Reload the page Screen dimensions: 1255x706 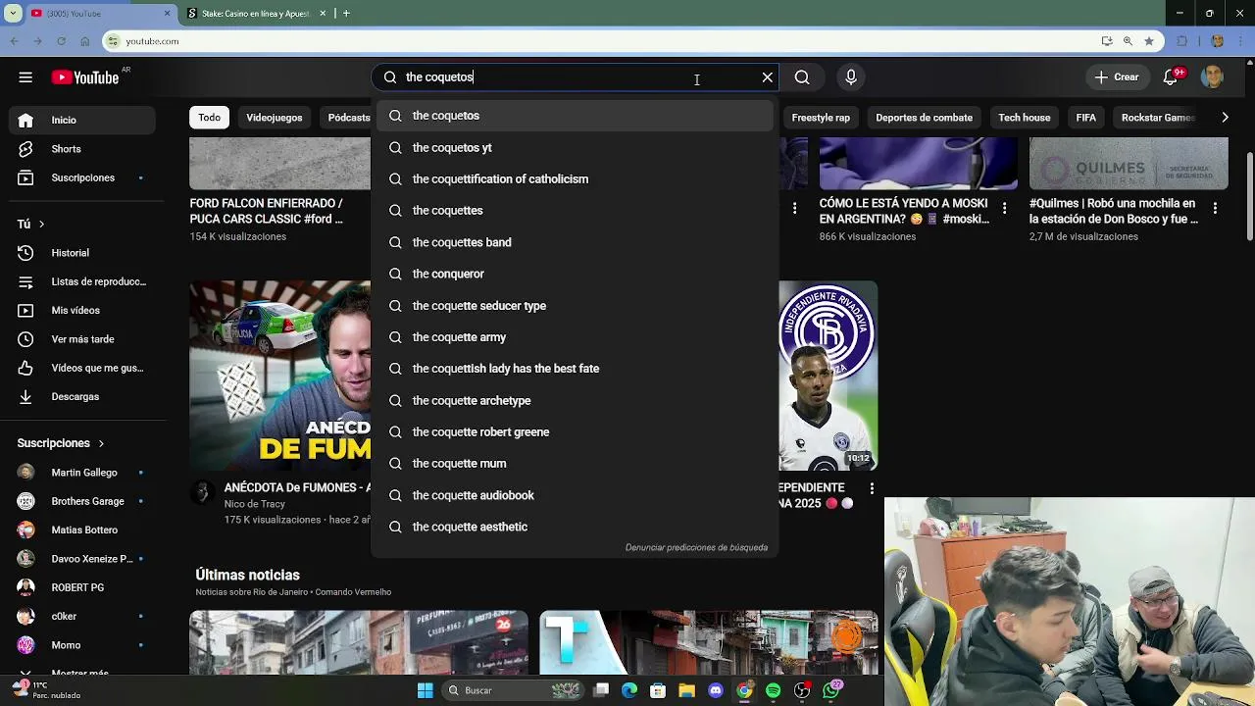point(61,41)
